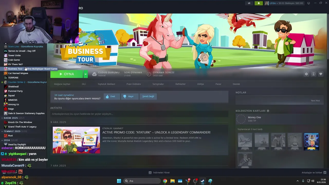Image resolution: width=329 pixels, height=185 pixels.
Task: Open Windows Start menu
Action: 119,181
